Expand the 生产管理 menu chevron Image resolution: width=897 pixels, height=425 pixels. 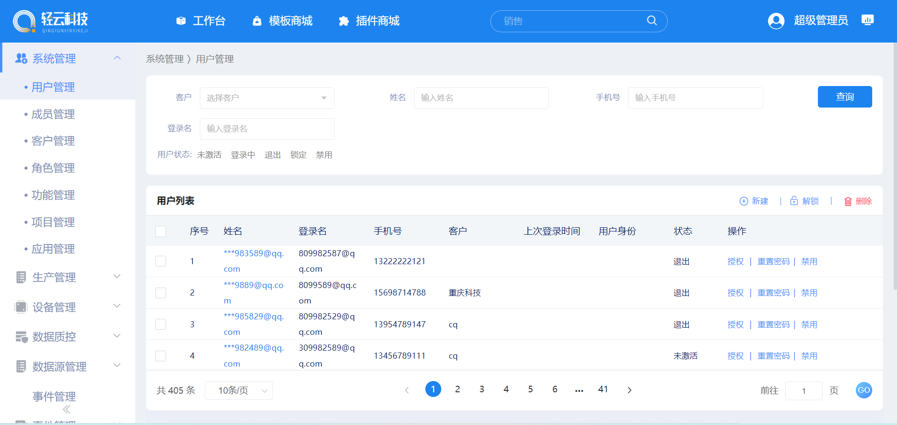click(x=117, y=276)
